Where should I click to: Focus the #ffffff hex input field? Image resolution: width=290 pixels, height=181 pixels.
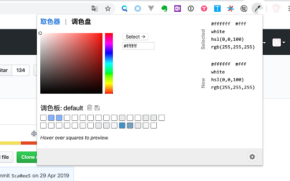pyautogui.click(x=138, y=46)
